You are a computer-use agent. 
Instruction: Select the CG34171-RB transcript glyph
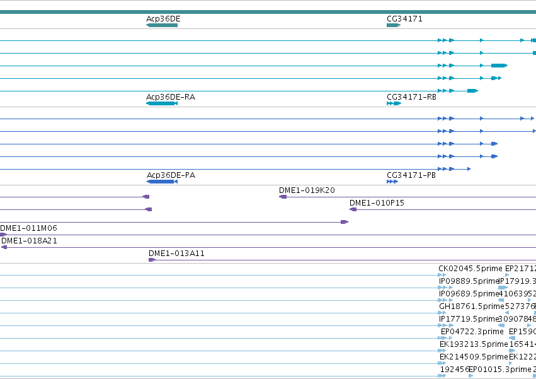point(394,103)
